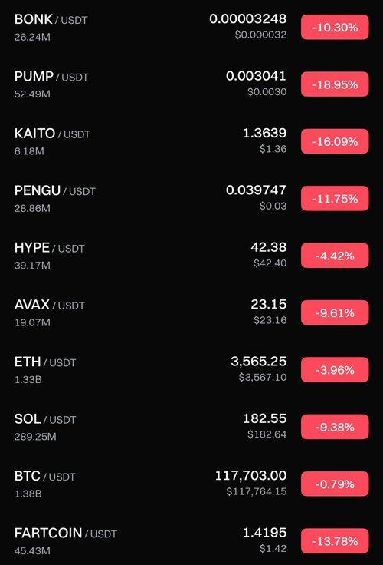Image resolution: width=383 pixels, height=565 pixels.
Task: Open KAITO / USDT trading pair
Action: point(191,141)
